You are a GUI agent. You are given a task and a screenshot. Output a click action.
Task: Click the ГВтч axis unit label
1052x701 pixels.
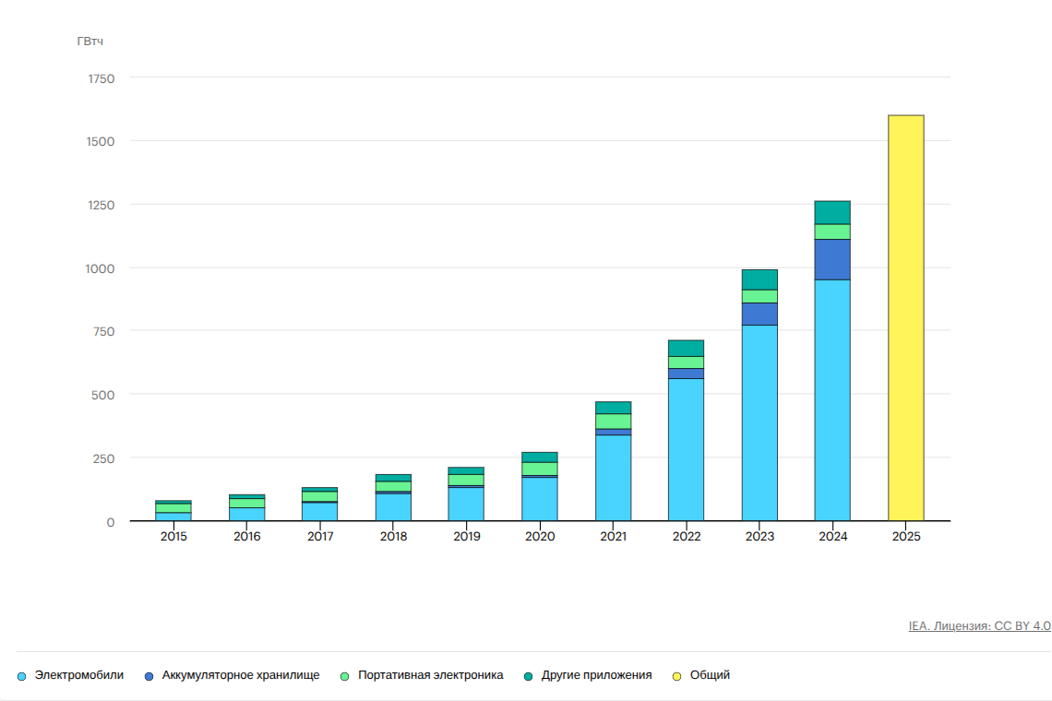point(90,41)
